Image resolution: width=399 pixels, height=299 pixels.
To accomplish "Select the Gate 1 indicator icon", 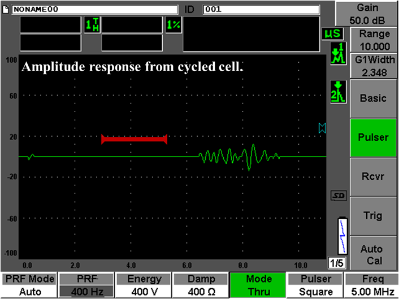I will click(x=337, y=54).
